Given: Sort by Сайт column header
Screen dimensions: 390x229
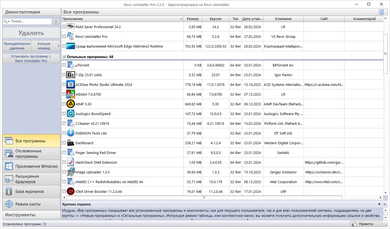Looking at the screenshot, I should [x=324, y=19].
